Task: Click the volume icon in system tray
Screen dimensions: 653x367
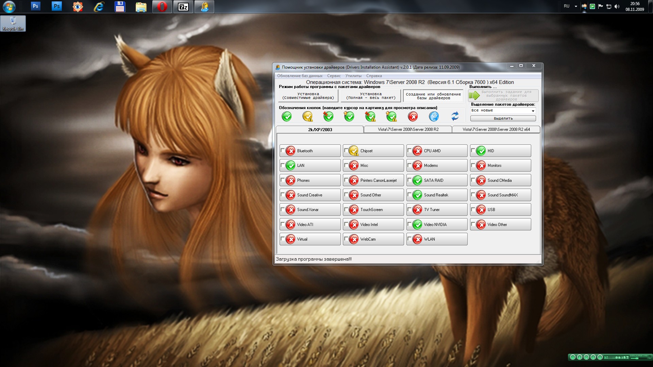Action: (x=617, y=6)
